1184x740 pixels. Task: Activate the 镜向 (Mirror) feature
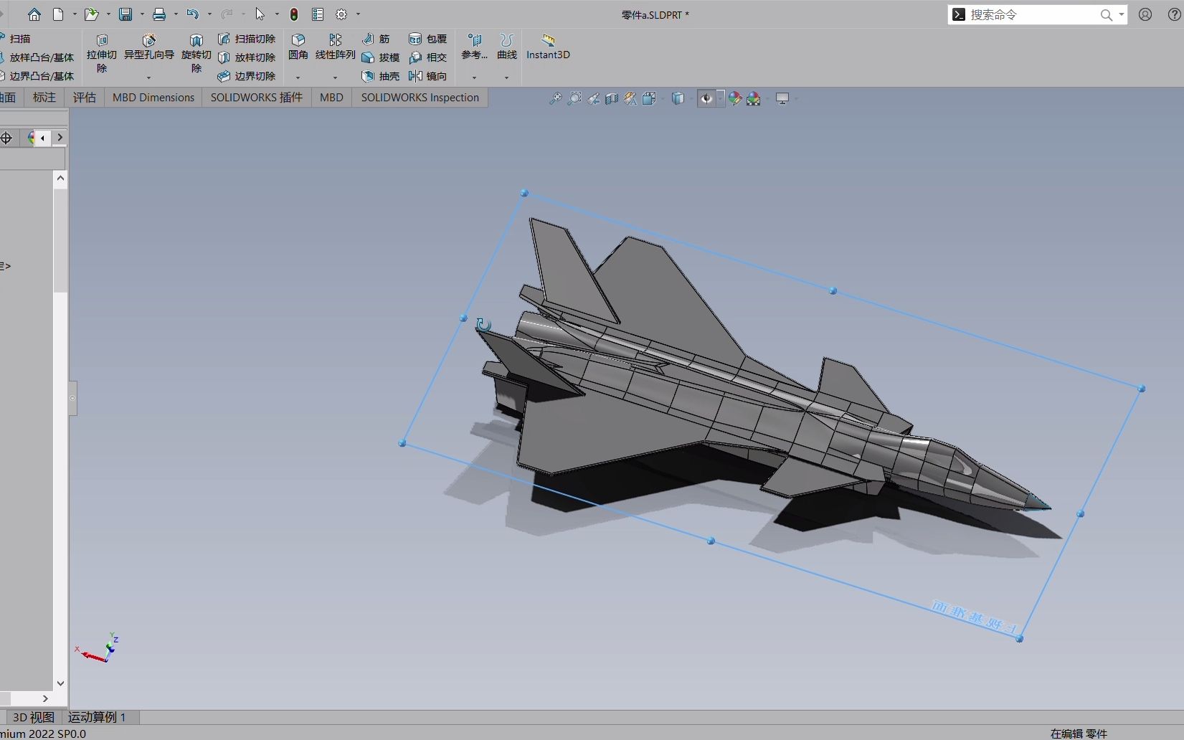428,77
